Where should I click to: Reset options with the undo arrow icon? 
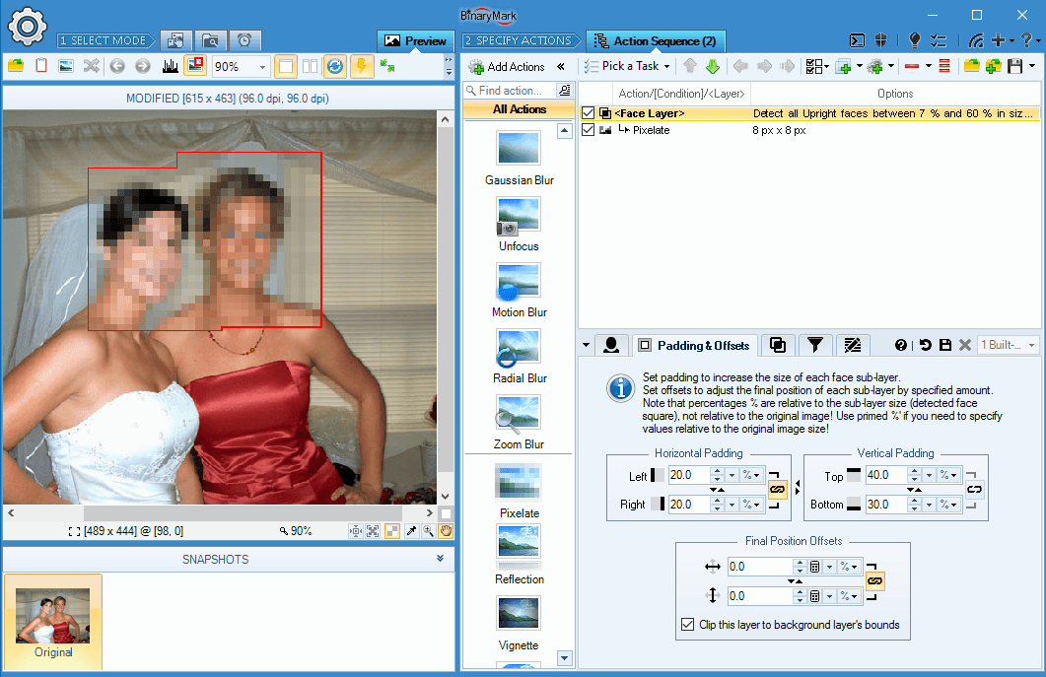[925, 345]
